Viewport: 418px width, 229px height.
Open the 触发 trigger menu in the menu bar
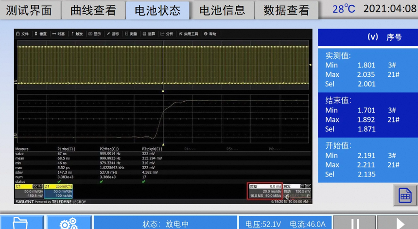click(x=77, y=34)
